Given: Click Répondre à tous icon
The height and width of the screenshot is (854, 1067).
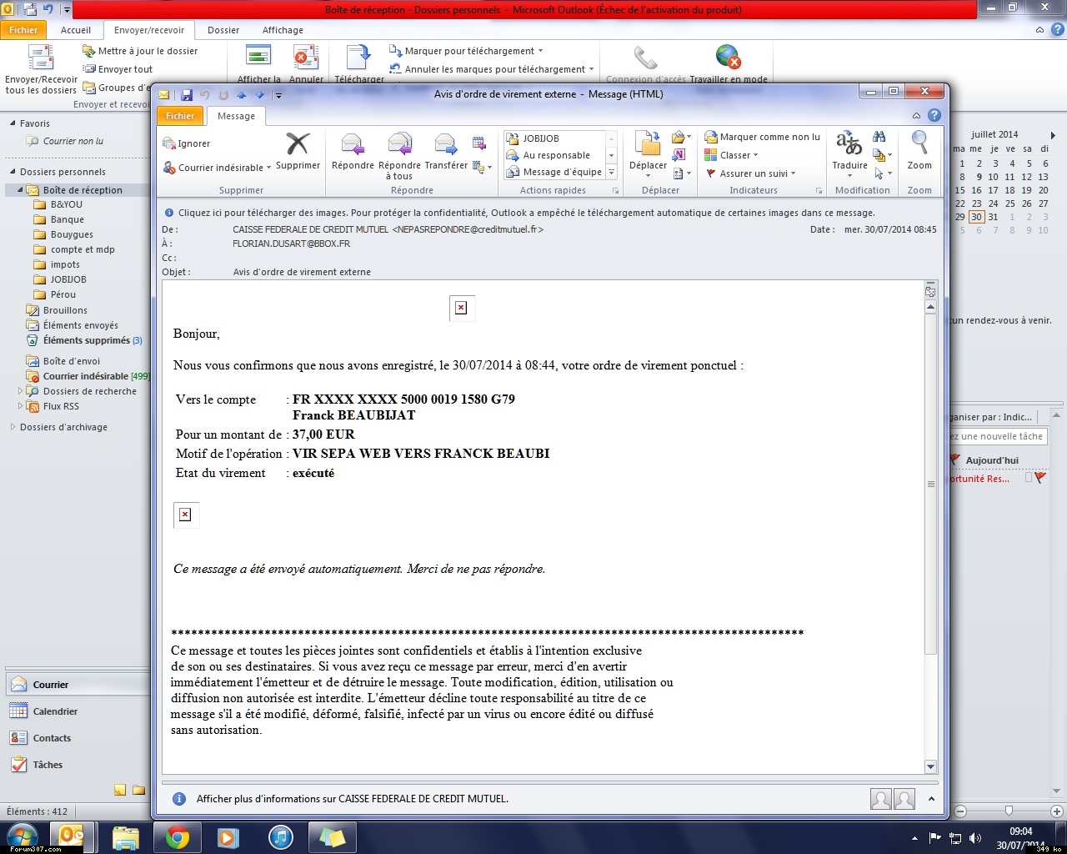Looking at the screenshot, I should tap(400, 145).
